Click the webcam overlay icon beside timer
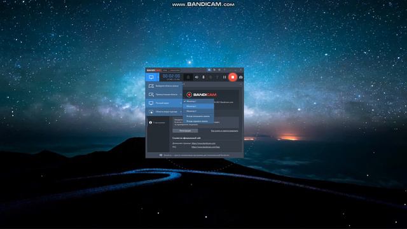This screenshot has height=229, width=407. coord(188,77)
